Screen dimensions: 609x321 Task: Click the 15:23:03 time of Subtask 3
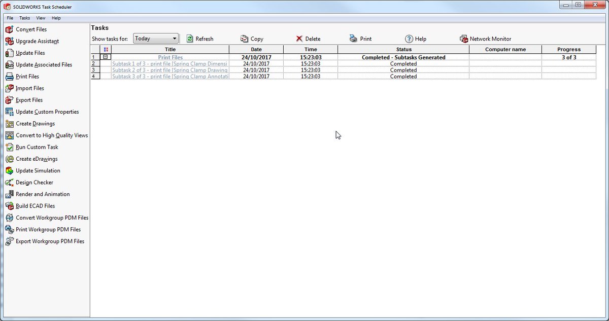coord(311,77)
